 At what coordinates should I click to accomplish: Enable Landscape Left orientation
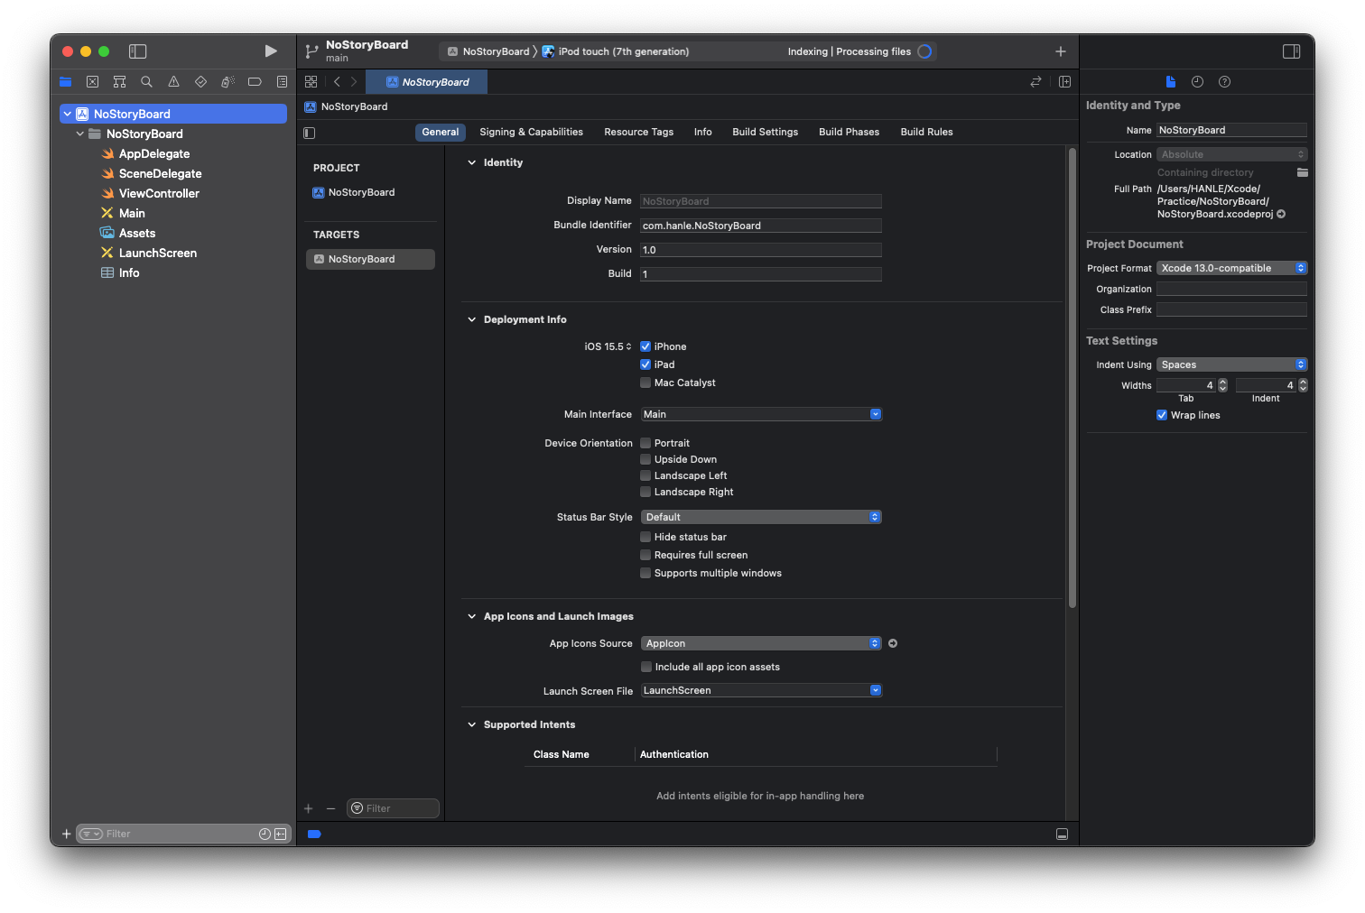[645, 475]
